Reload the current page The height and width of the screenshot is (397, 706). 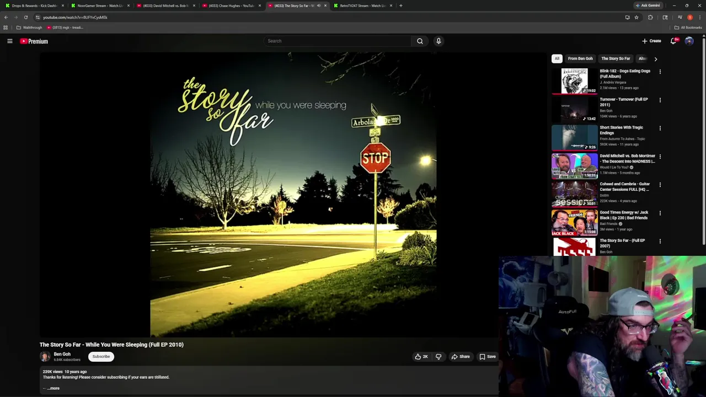26,17
